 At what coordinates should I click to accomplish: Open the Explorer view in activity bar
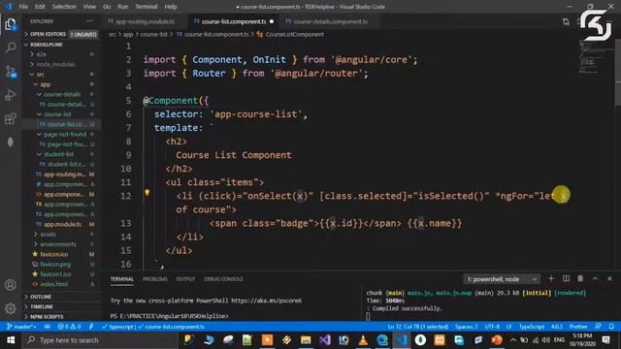pos(11,24)
